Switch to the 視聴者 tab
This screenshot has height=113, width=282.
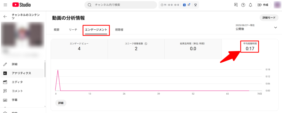pyautogui.click(x=119, y=29)
